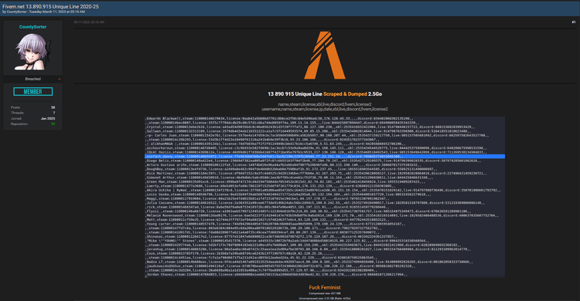Select the Laerty data row

click(270, 186)
